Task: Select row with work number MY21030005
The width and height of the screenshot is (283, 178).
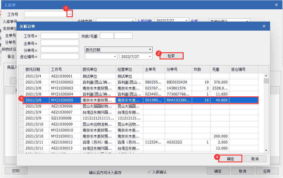Action: 62,100
